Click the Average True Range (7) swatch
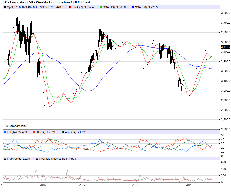The height and width of the screenshot is (193, 231). click(x=37, y=159)
